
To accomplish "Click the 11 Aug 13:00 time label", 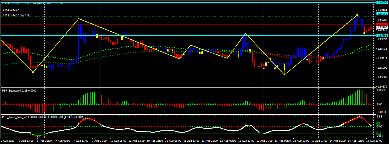I will 191,141.
